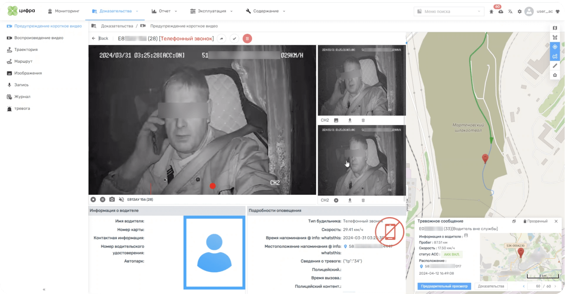Toggle Прозрачный on the alarm popup
This screenshot has width=565, height=294.
(x=535, y=221)
